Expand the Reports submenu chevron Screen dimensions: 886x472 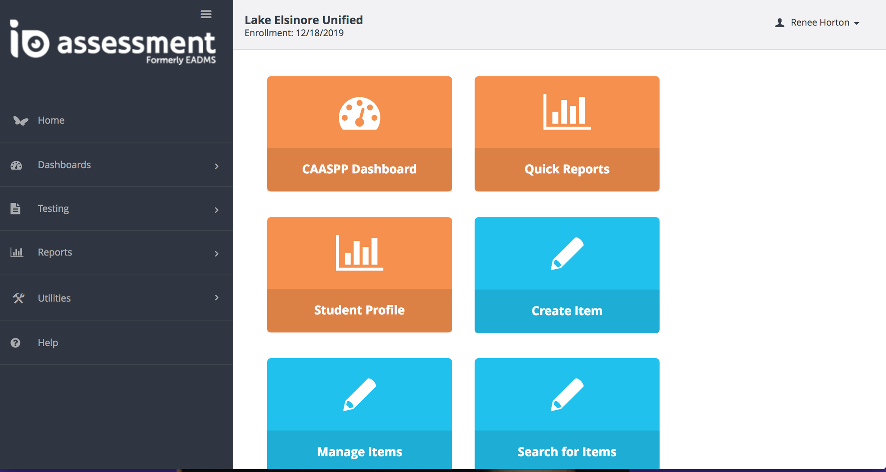[217, 254]
